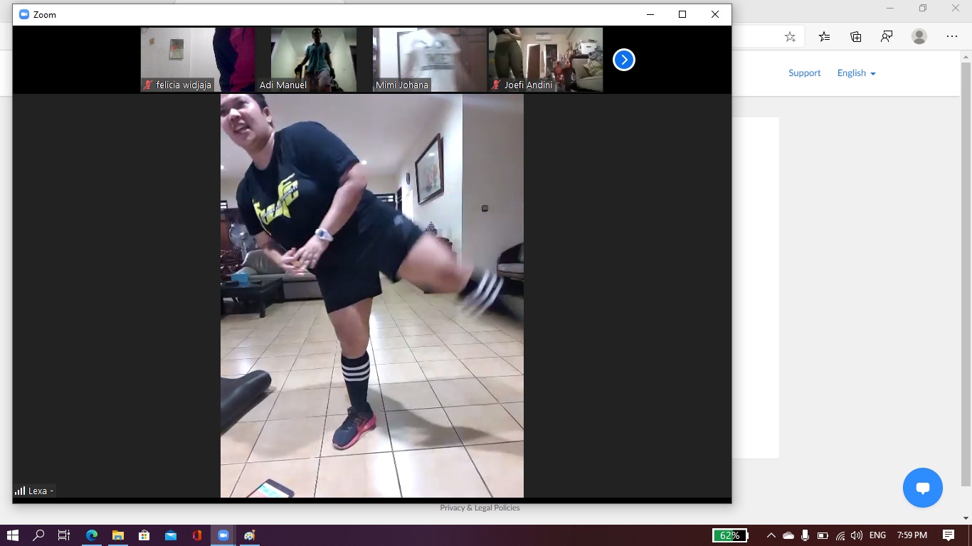This screenshot has height=546, width=972.
Task: Open the volume control in tray
Action: click(x=857, y=535)
